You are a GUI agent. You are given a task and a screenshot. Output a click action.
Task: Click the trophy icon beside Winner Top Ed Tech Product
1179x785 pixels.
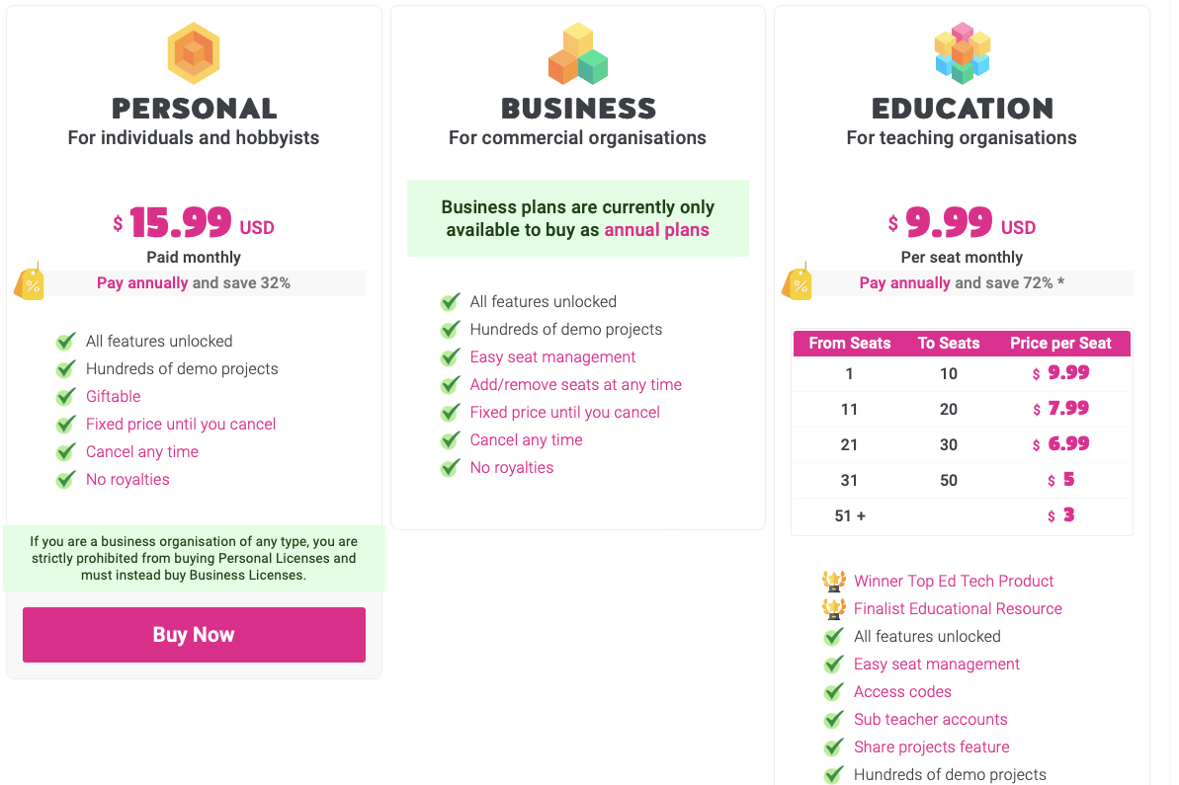[834, 581]
